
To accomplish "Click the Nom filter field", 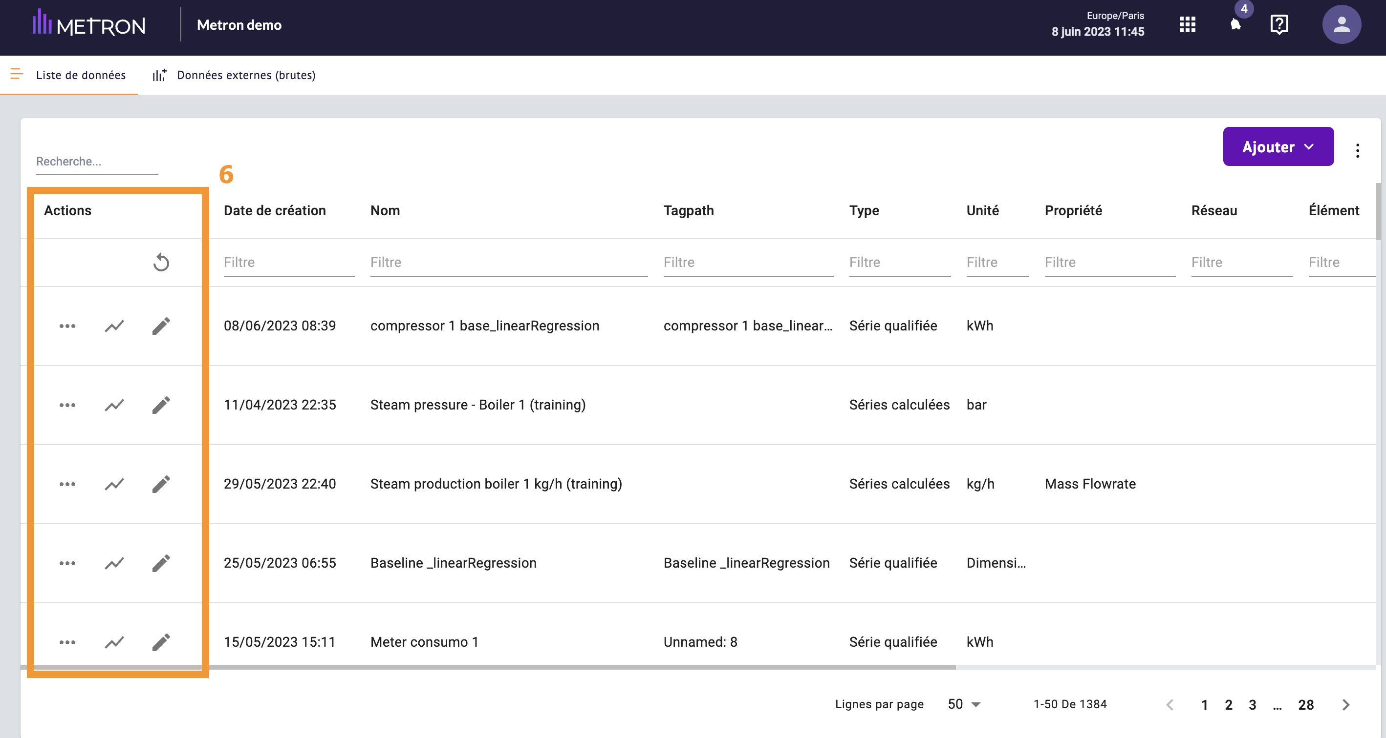I will click(x=508, y=263).
